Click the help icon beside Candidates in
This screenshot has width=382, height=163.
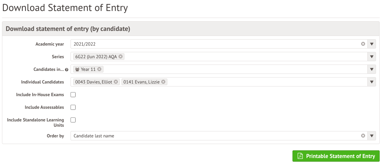point(67,70)
